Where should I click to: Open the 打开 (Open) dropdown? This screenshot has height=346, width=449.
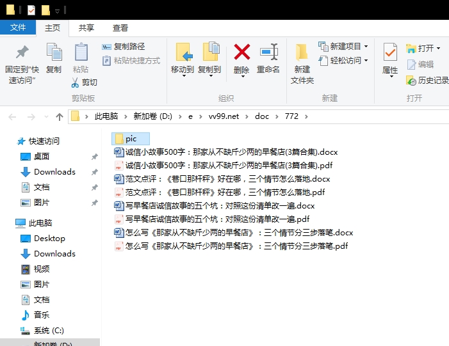[x=423, y=49]
